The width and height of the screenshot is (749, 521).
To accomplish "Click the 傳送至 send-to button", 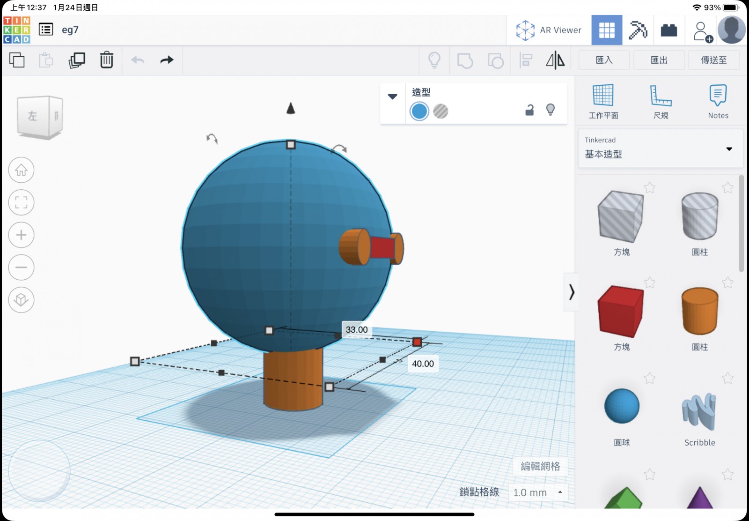I will point(714,60).
